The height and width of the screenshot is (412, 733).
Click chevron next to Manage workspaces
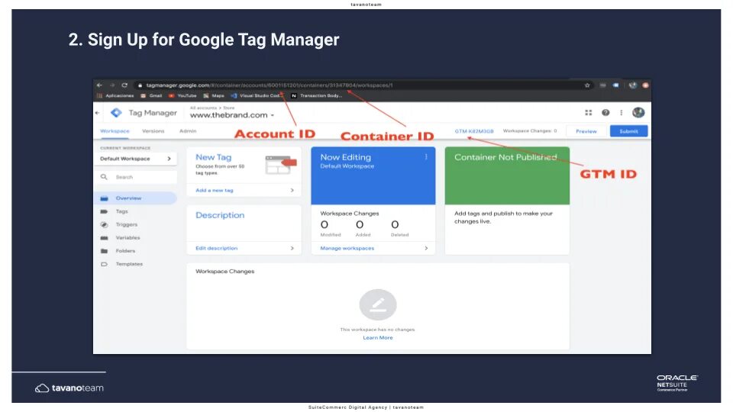coord(426,248)
